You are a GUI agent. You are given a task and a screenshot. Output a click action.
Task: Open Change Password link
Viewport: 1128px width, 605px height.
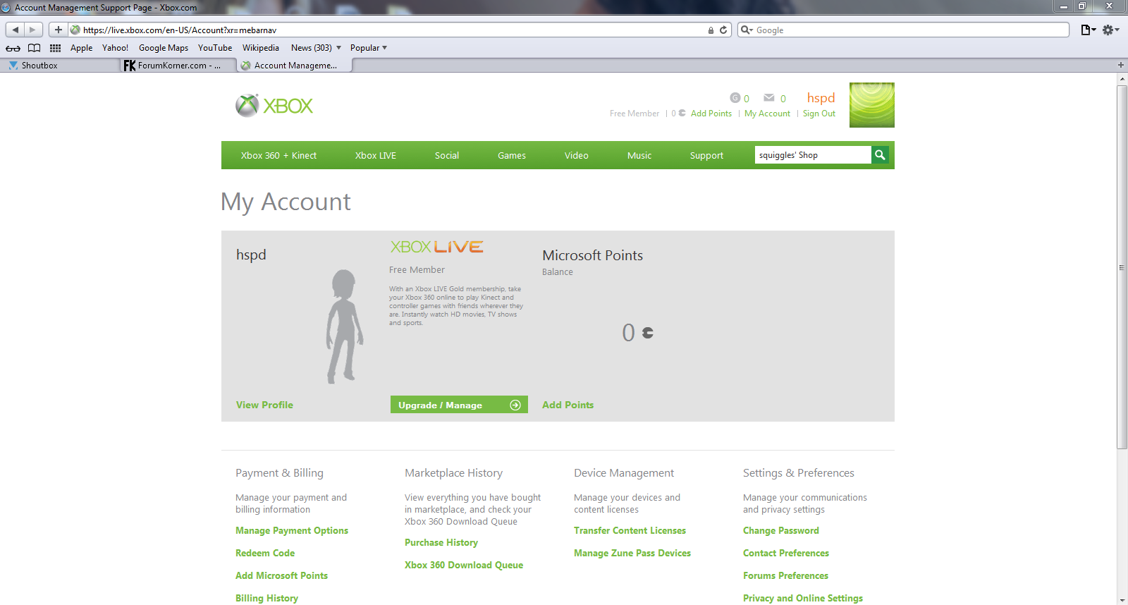pos(781,530)
